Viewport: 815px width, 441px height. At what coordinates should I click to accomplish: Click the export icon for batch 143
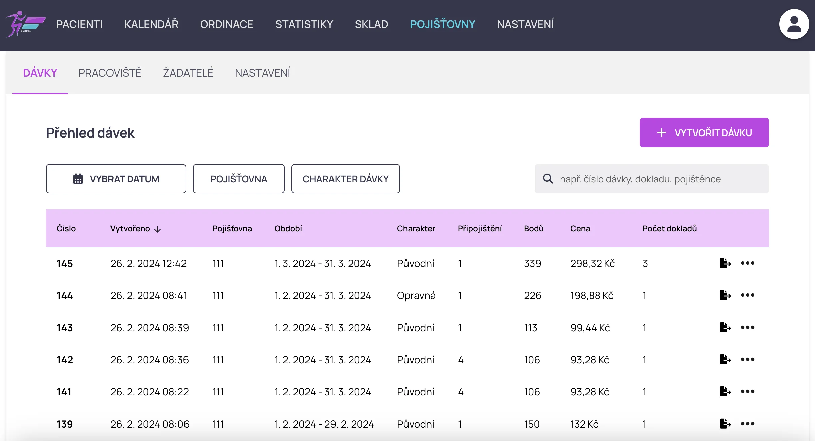click(725, 327)
